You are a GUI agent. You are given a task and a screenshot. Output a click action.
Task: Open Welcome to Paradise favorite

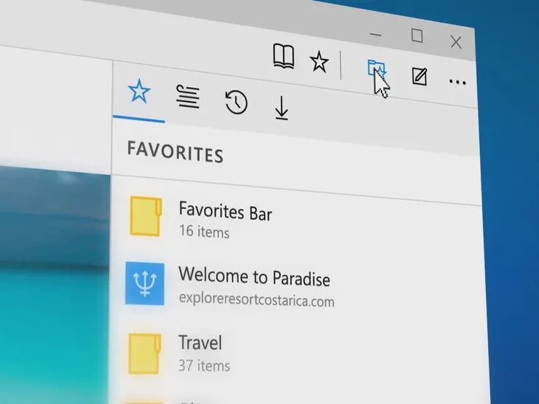coord(297,287)
